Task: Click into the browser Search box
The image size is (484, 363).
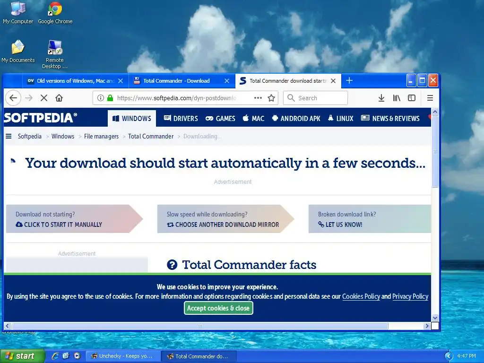Action: coord(315,98)
